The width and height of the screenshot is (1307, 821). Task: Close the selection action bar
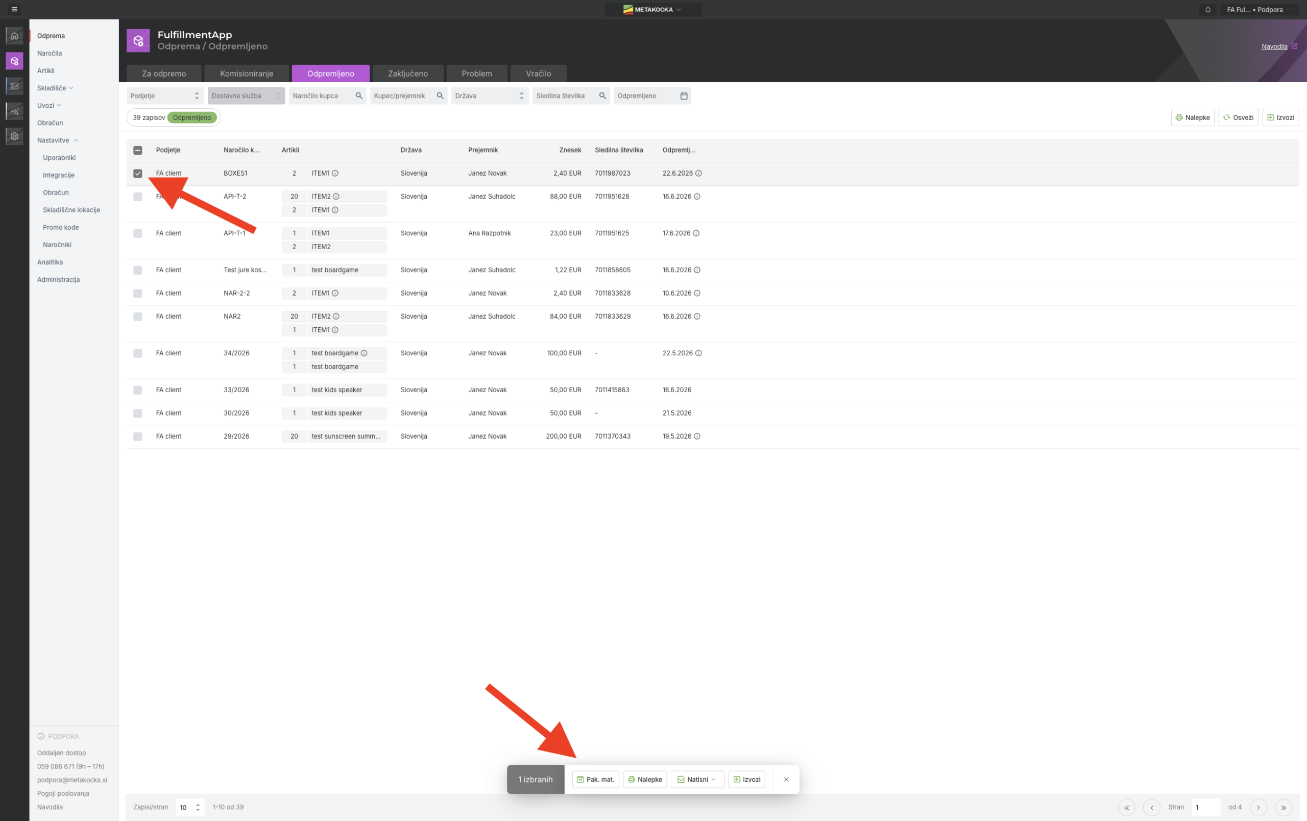786,779
